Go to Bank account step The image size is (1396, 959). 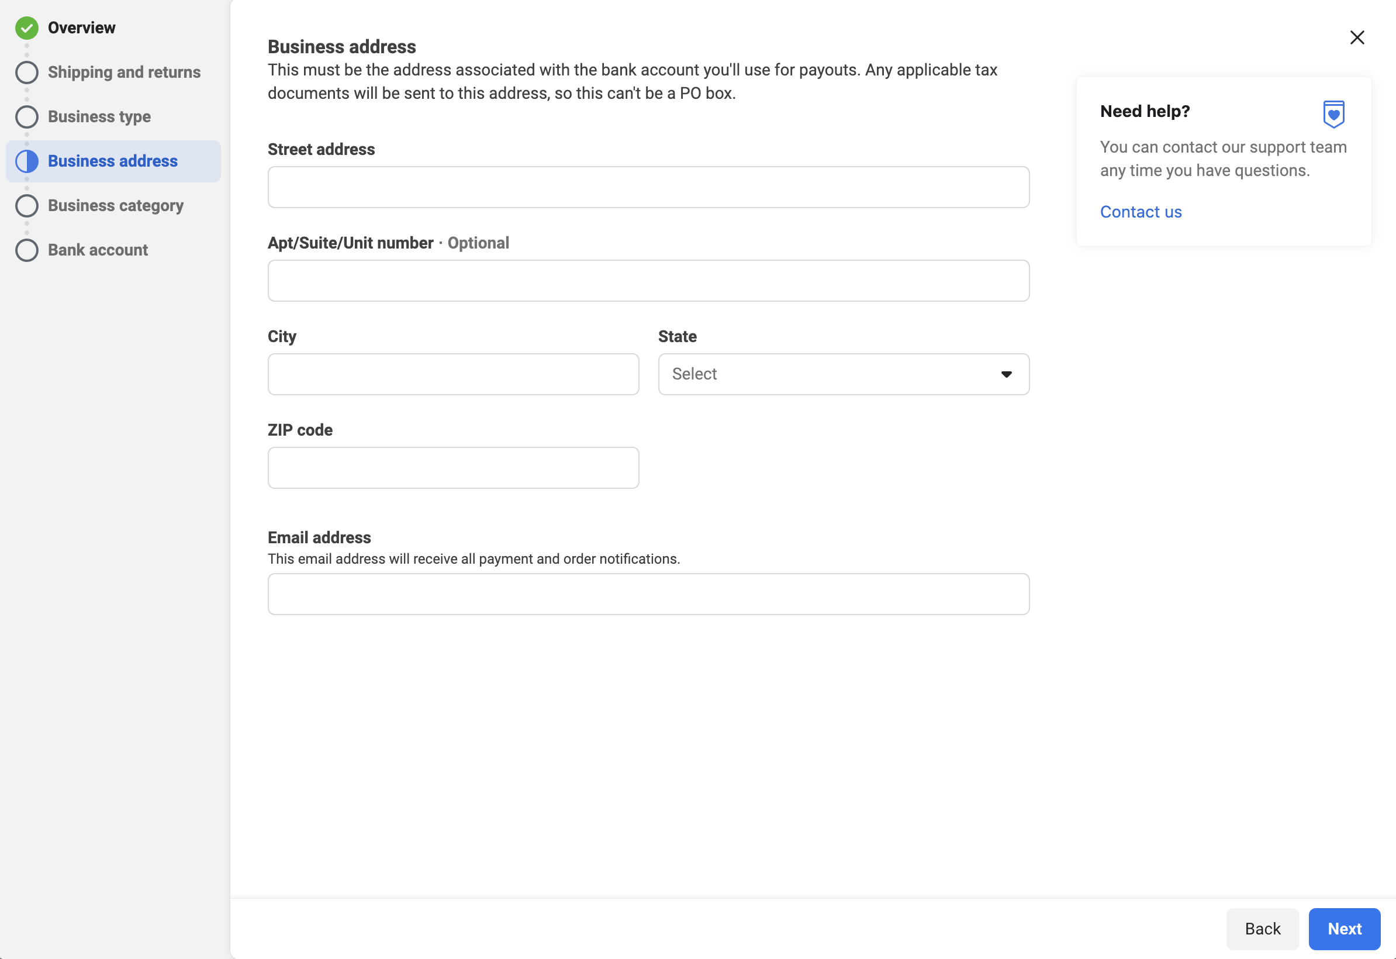tap(98, 250)
